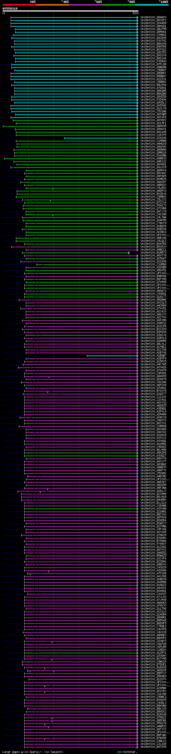Click the arrowhead ending the Q94AY0 bar
171x754 pixels.
[138, 17]
